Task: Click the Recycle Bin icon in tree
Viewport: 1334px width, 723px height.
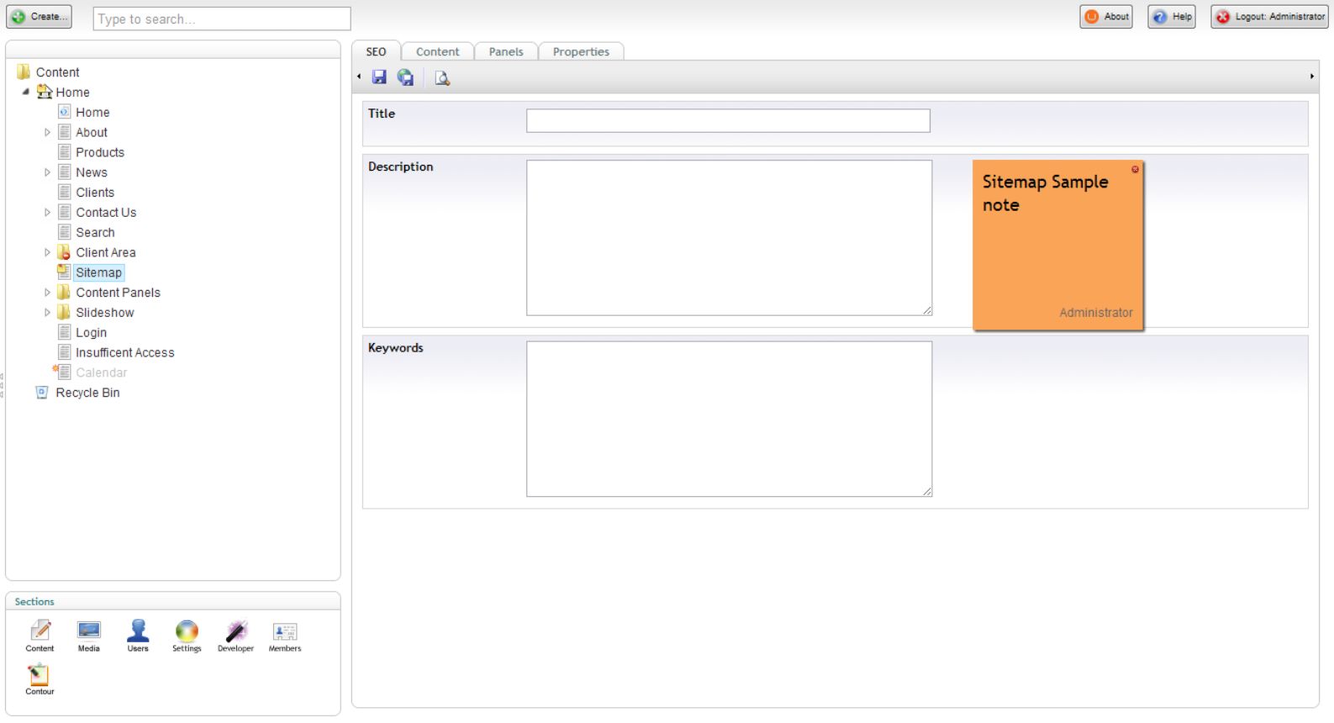Action: (x=42, y=393)
